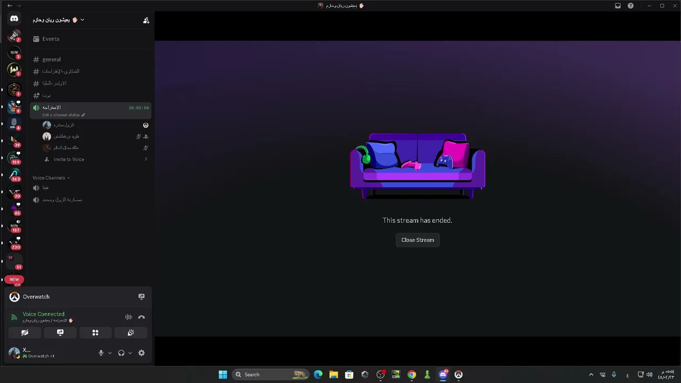Viewport: 681px width, 383px height.
Task: Mute the microphone
Action: [101, 353]
